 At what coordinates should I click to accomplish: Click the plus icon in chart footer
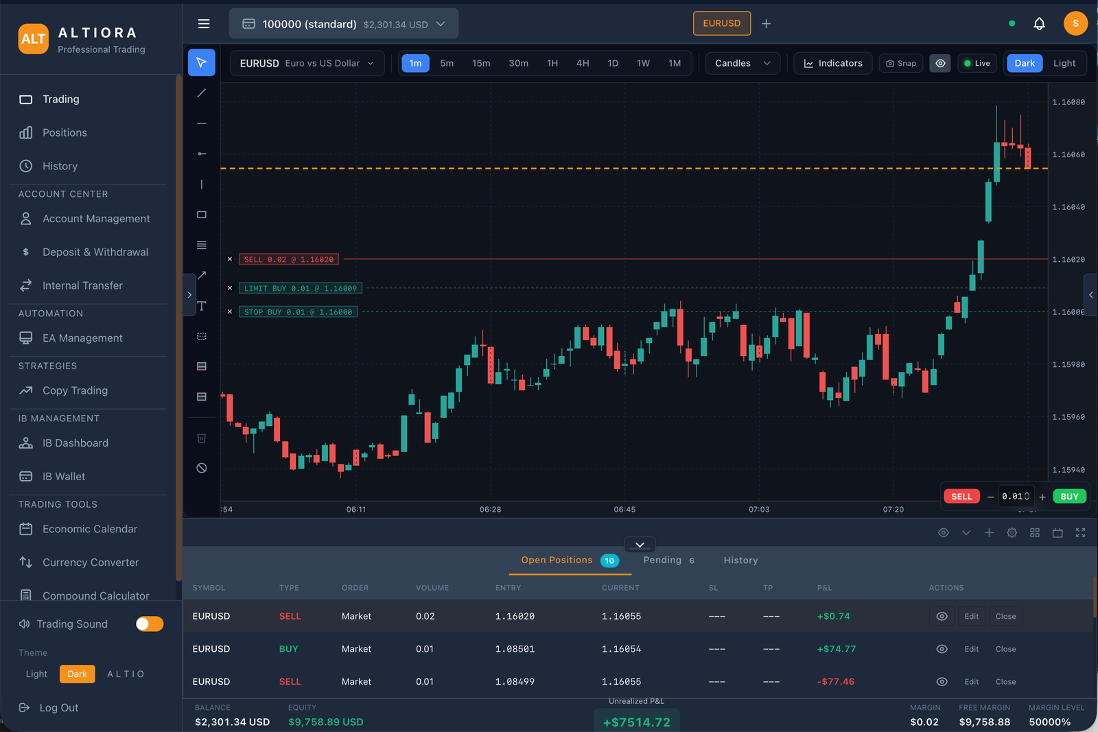click(x=989, y=532)
